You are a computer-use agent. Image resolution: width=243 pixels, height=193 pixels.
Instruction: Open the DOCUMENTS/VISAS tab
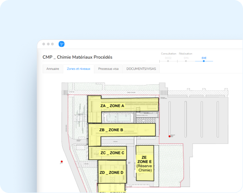[141, 69]
